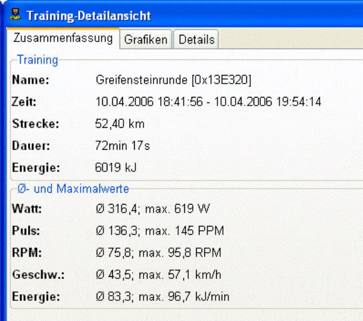Select the Zusammenfassung tab
This screenshot has width=363, height=321.
pos(63,38)
